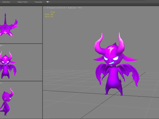Open the Object Paint ribbon tab
Screen dimensions: 159x119
click(x=23, y=2)
